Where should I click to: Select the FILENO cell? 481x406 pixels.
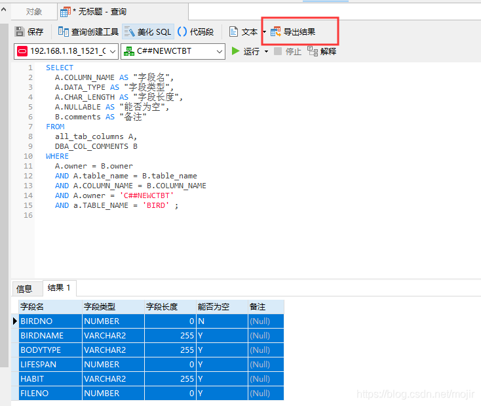[50, 393]
